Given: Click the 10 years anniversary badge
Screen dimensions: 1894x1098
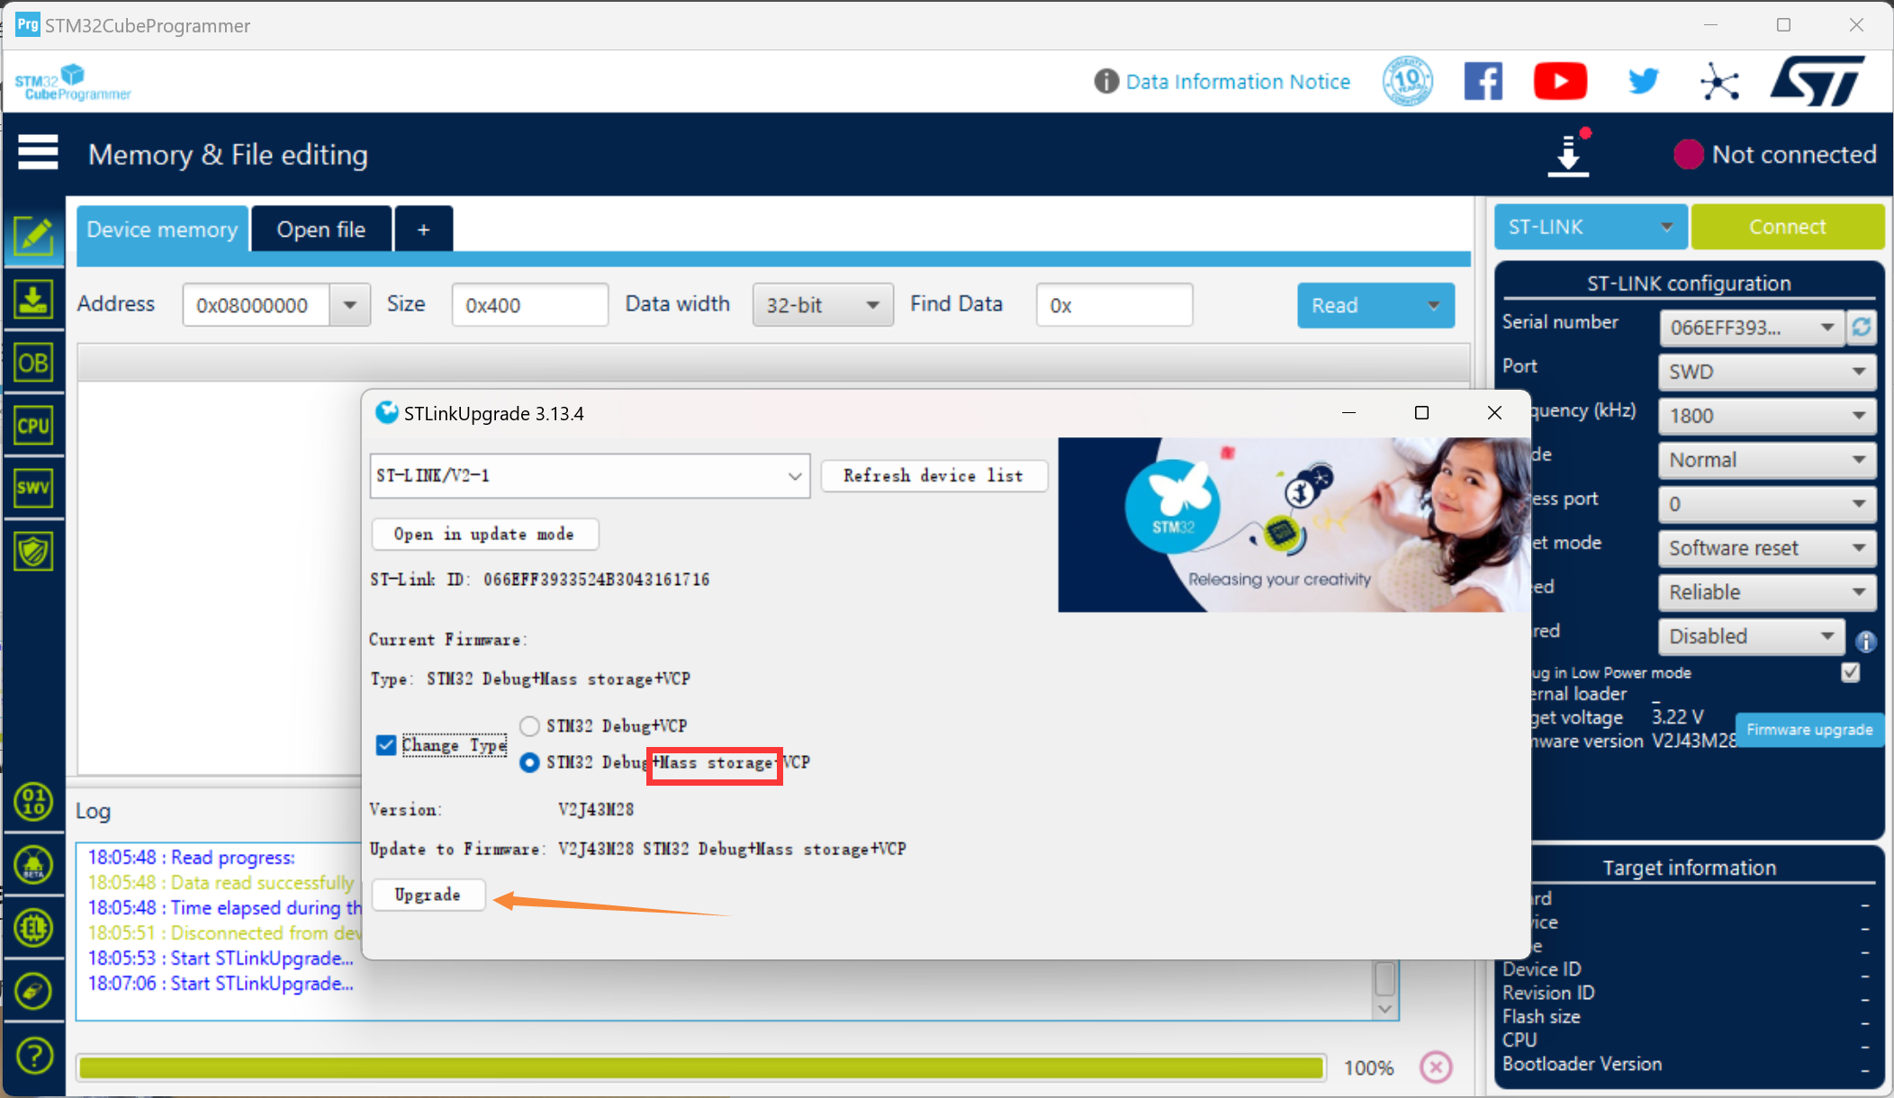Looking at the screenshot, I should pos(1408,81).
